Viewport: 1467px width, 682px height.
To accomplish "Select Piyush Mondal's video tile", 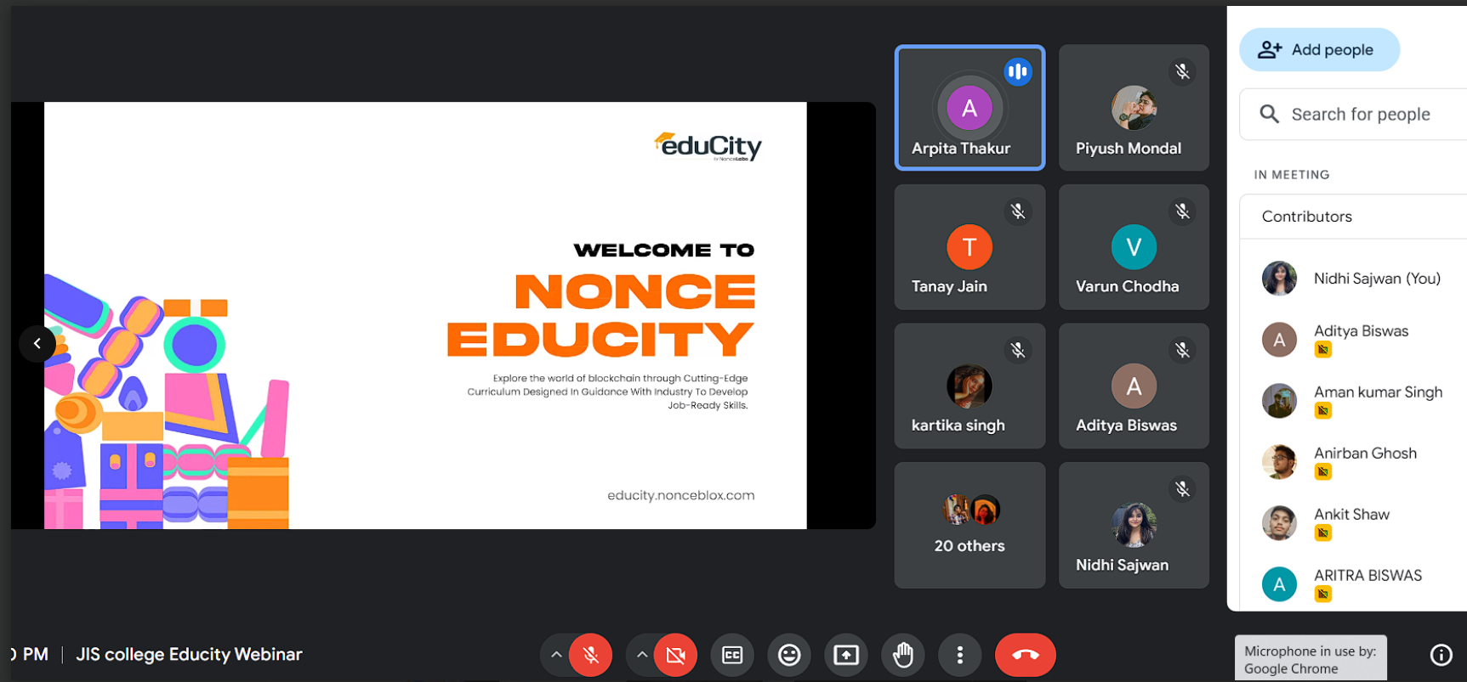I will click(1134, 108).
